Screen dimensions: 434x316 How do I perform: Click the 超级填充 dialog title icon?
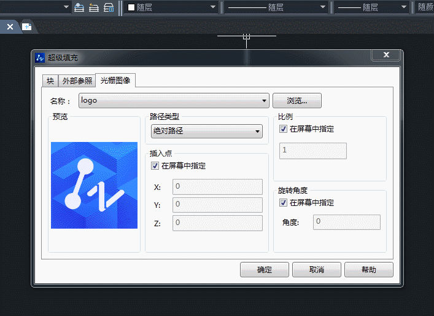[x=41, y=57]
